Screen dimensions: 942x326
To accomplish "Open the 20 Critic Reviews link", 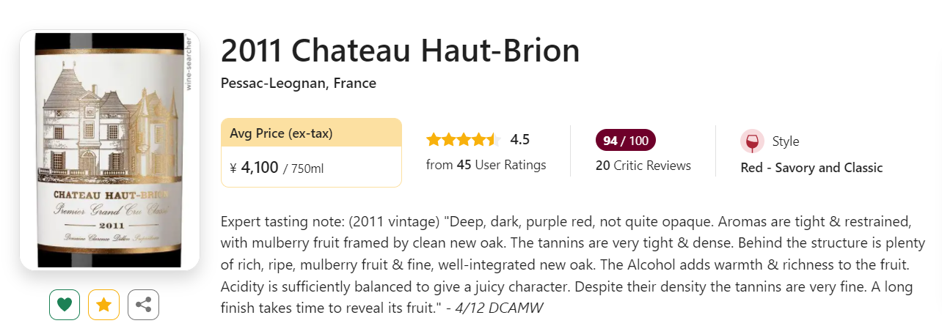I will [x=643, y=166].
